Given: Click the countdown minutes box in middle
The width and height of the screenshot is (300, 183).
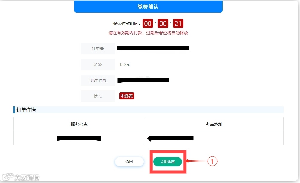Looking at the screenshot, I should click(x=163, y=24).
